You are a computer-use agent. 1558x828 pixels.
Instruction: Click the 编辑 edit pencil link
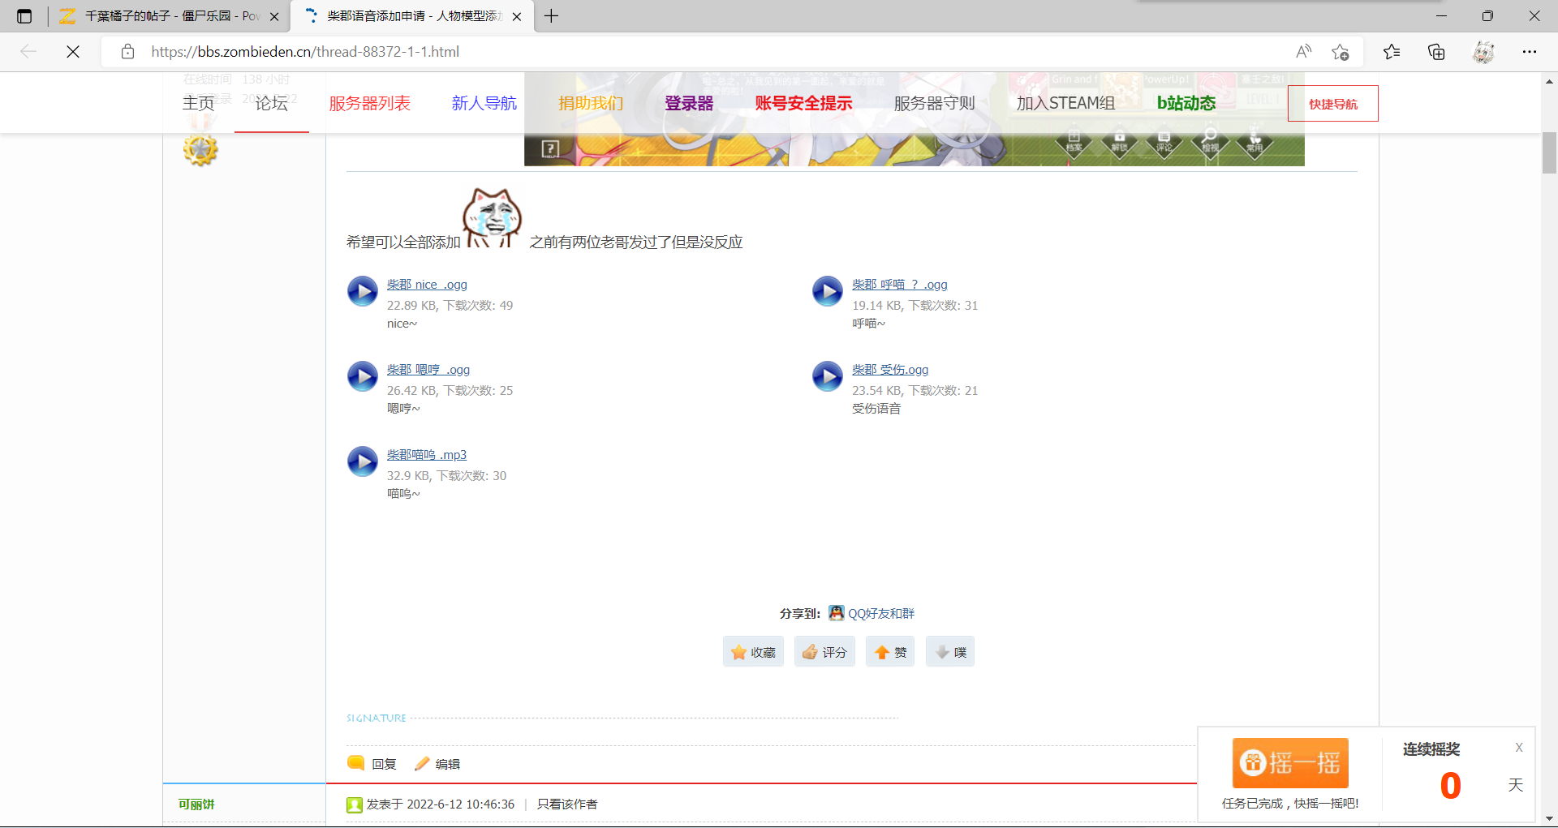click(x=437, y=764)
